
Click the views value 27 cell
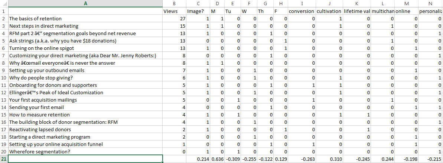[174, 18]
